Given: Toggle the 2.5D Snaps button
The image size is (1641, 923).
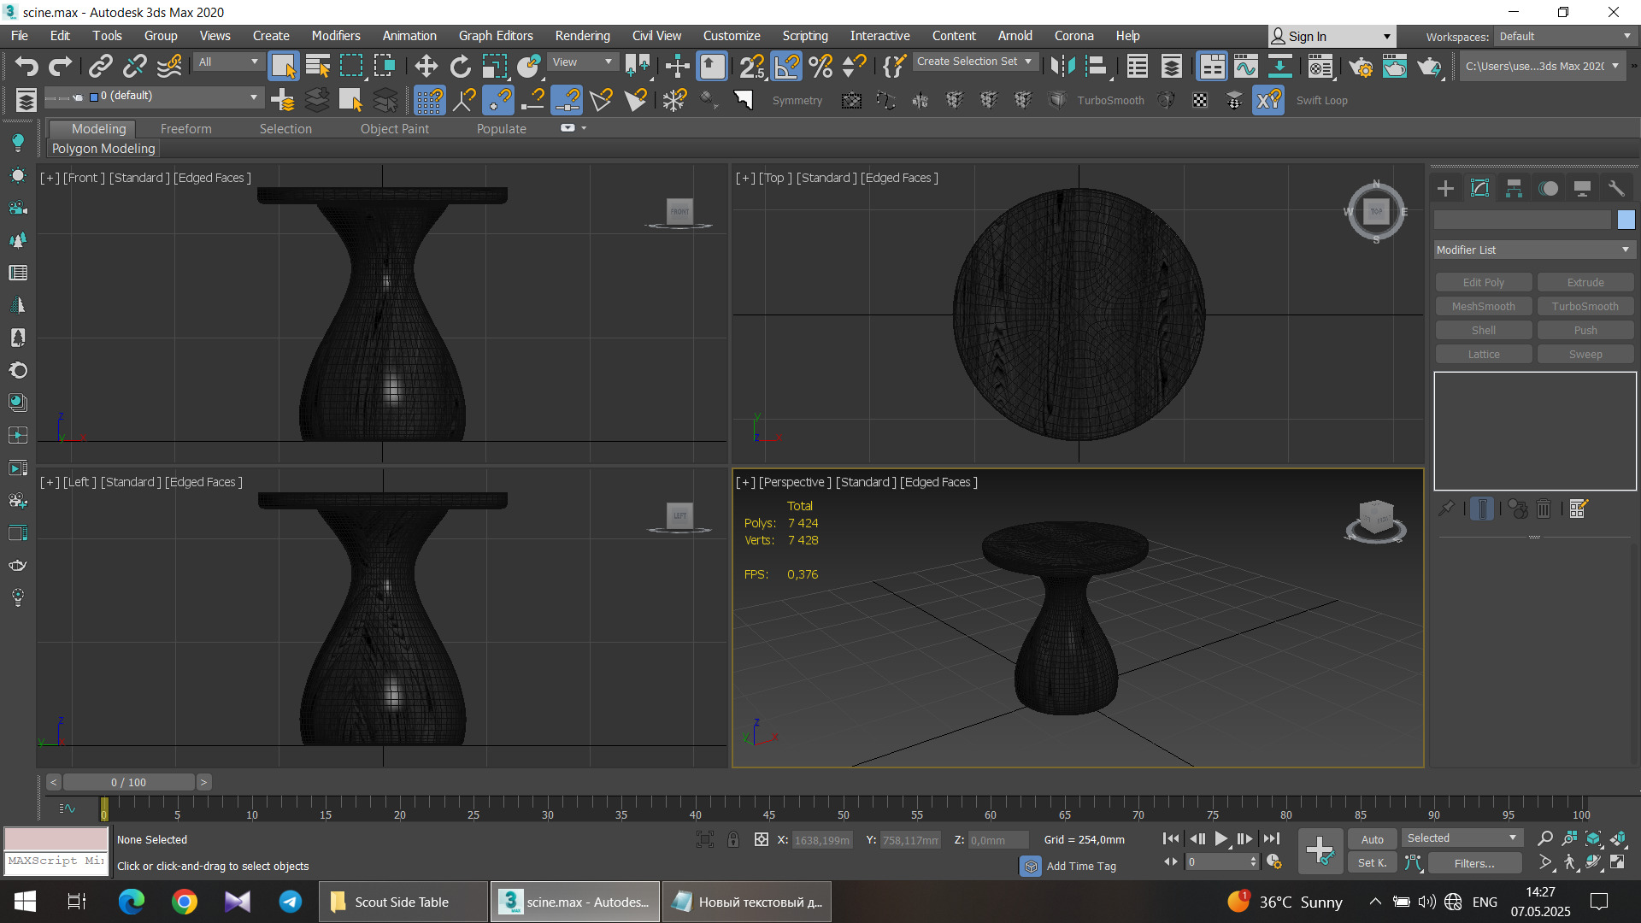Looking at the screenshot, I should 752,66.
